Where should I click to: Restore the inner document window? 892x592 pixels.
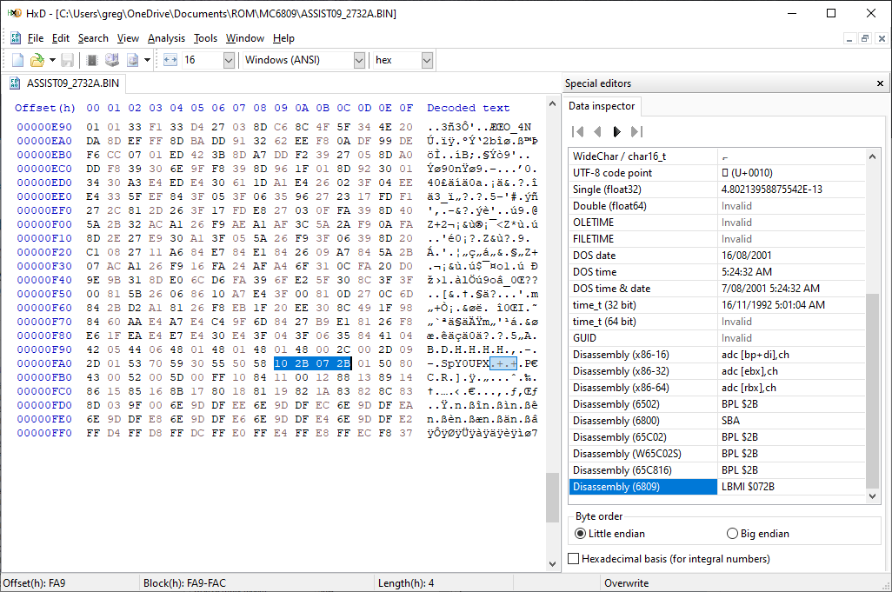coord(865,38)
